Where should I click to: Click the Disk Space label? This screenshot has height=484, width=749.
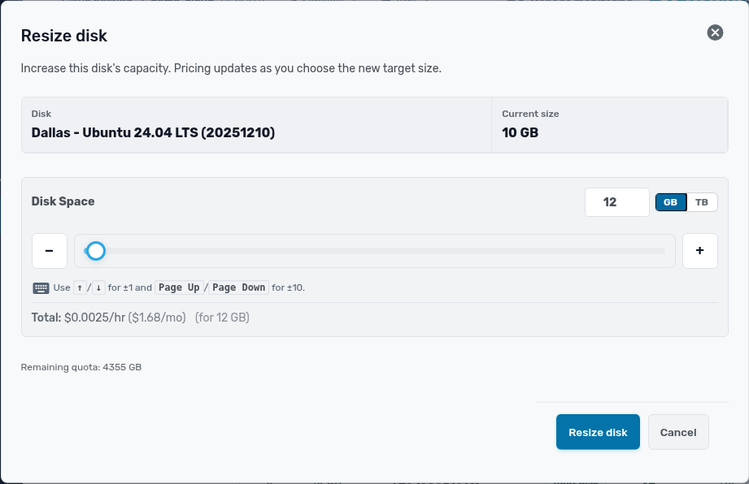coord(63,201)
